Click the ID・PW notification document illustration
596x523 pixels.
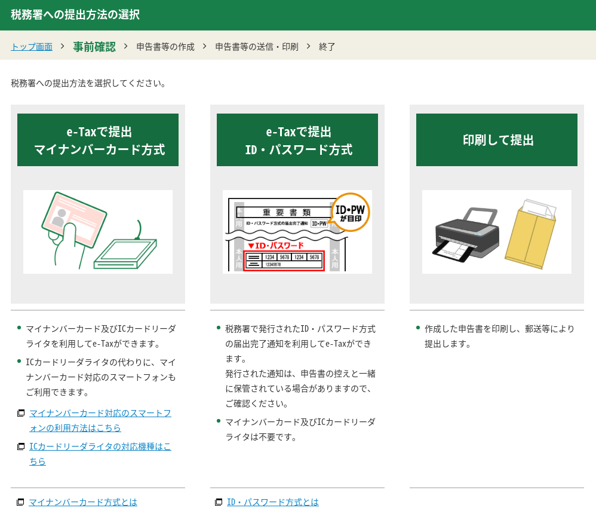(297, 232)
